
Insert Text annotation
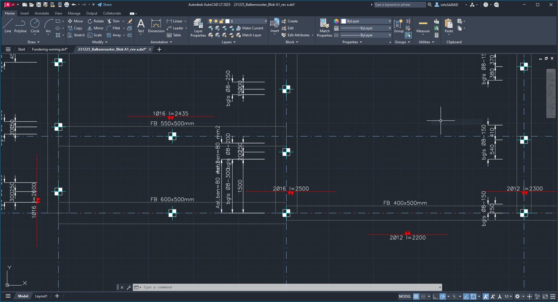click(141, 26)
